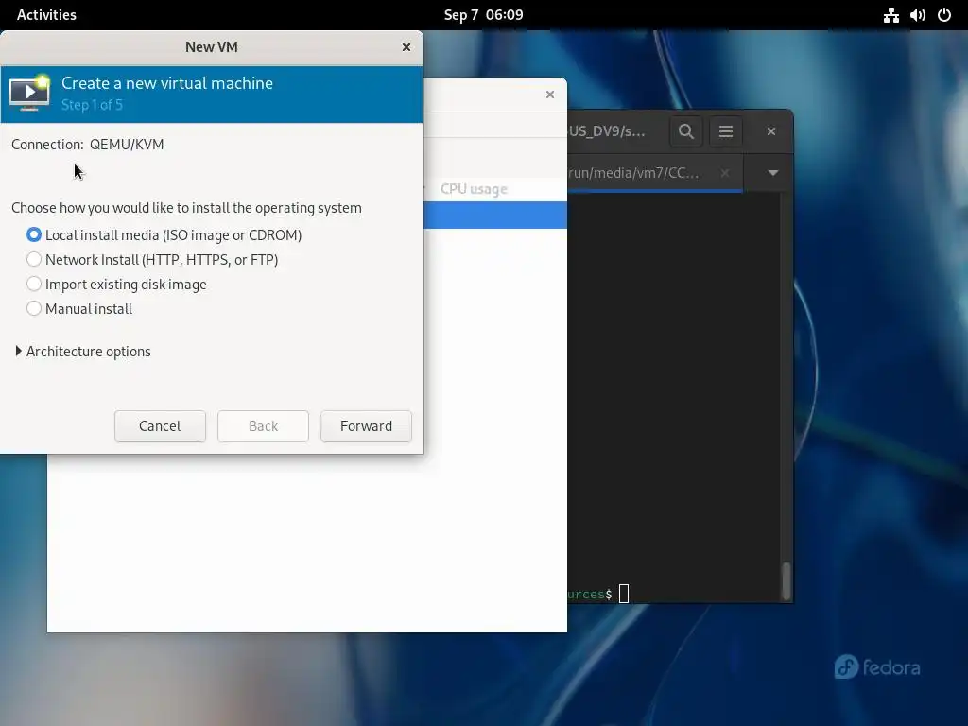Click the volume icon in top bar
968x726 pixels.
[x=917, y=15]
